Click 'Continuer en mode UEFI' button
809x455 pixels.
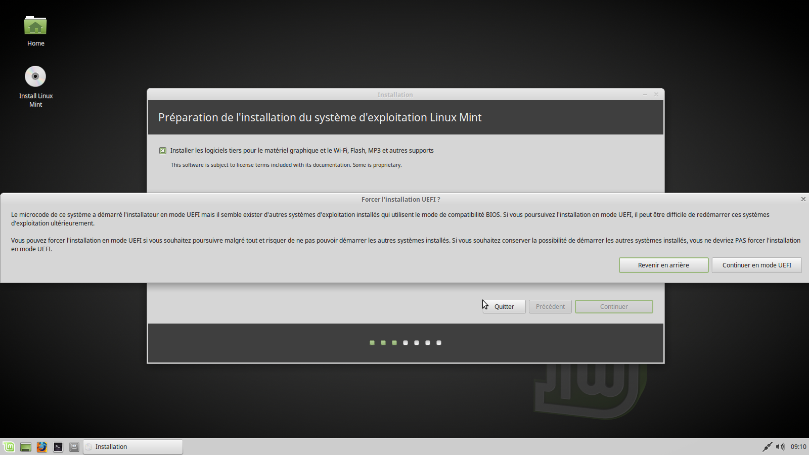(x=756, y=265)
